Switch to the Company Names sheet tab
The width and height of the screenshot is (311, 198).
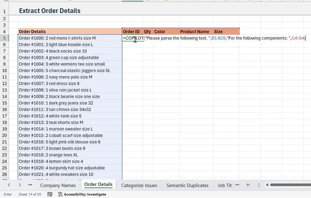click(x=58, y=185)
